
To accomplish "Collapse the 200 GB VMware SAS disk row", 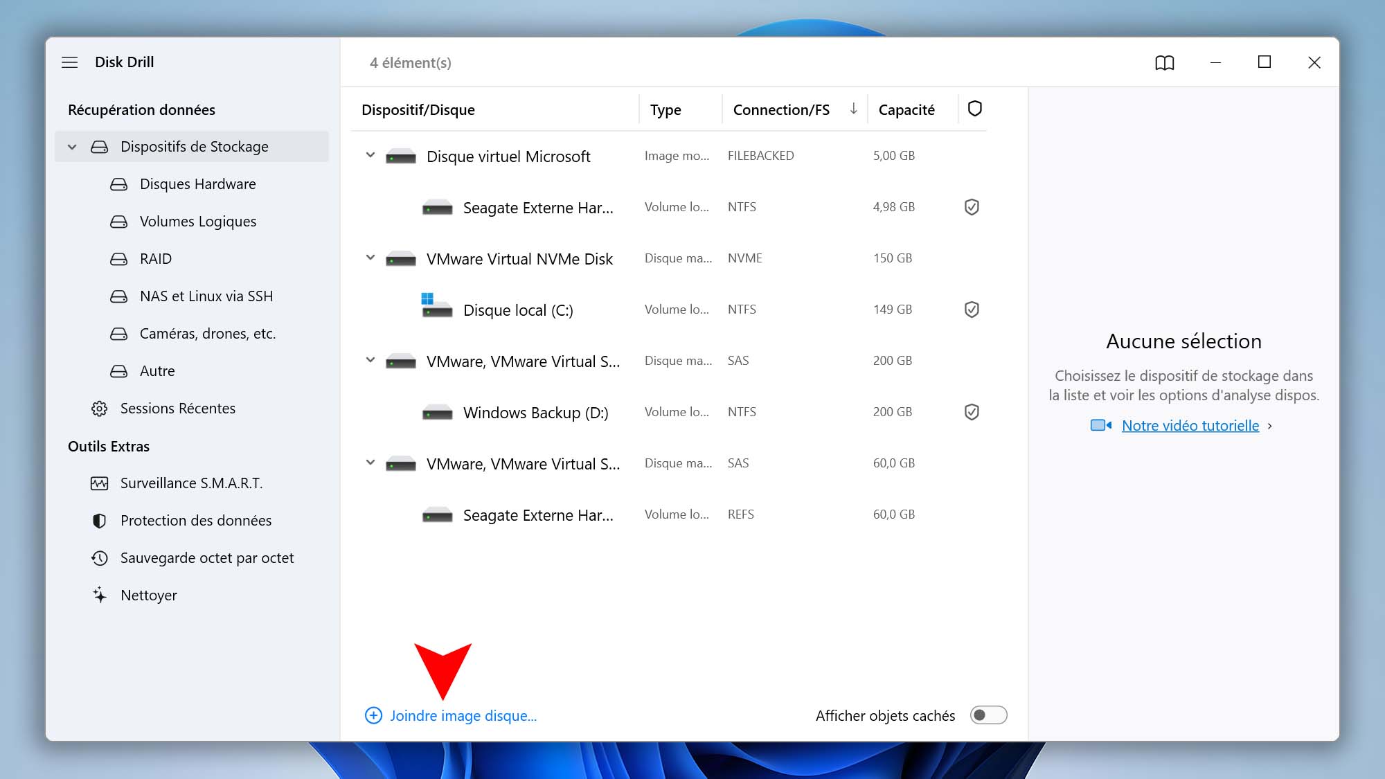I will [370, 360].
